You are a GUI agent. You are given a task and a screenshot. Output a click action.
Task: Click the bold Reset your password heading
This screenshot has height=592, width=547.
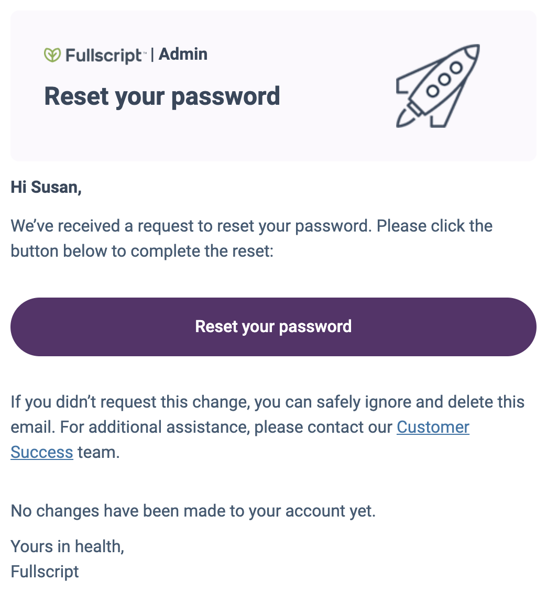tap(162, 96)
